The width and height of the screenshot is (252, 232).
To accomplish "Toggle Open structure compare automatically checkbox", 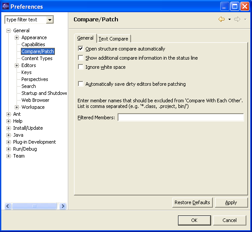I will click(81, 48).
